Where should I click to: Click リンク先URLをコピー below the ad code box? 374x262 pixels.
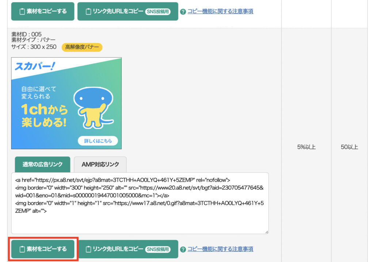[x=128, y=249]
